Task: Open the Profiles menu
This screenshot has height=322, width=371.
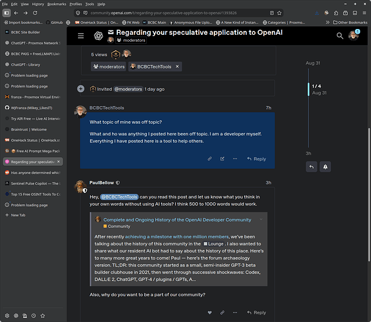Action: (75, 4)
